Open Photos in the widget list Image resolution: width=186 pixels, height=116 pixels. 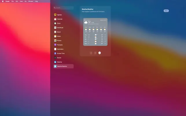point(59,41)
